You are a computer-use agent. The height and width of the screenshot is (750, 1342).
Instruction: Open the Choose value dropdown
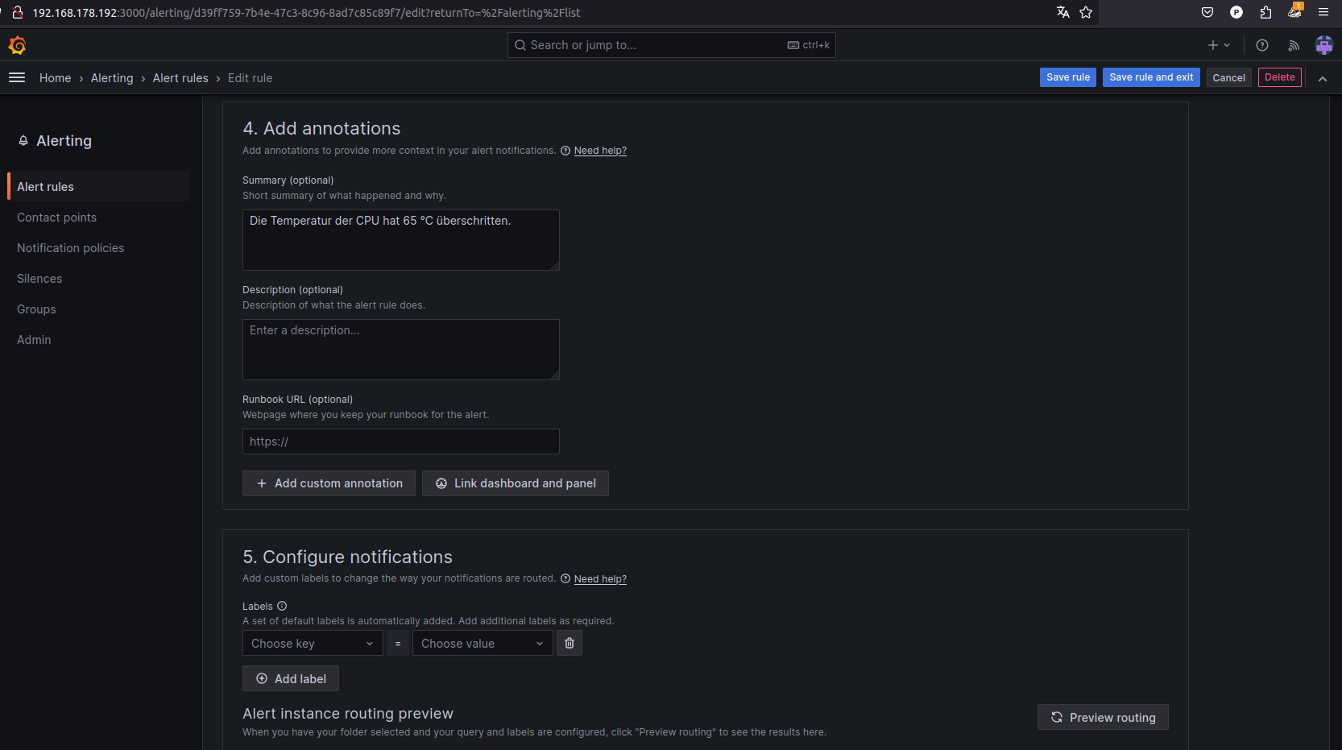(482, 643)
